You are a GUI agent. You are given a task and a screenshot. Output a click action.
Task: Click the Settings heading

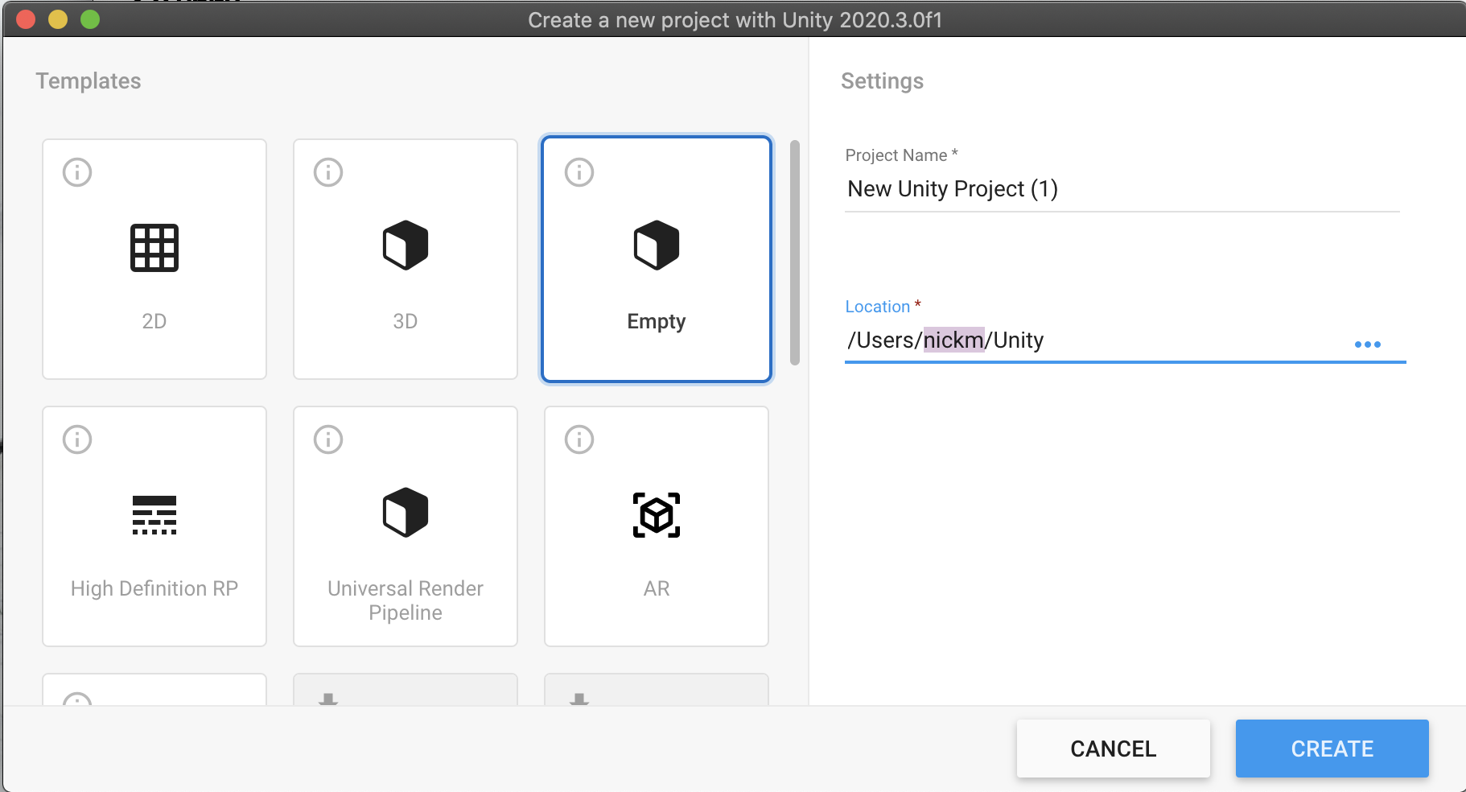click(x=882, y=81)
